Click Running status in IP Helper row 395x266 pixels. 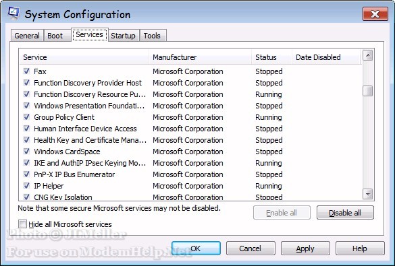point(269,186)
